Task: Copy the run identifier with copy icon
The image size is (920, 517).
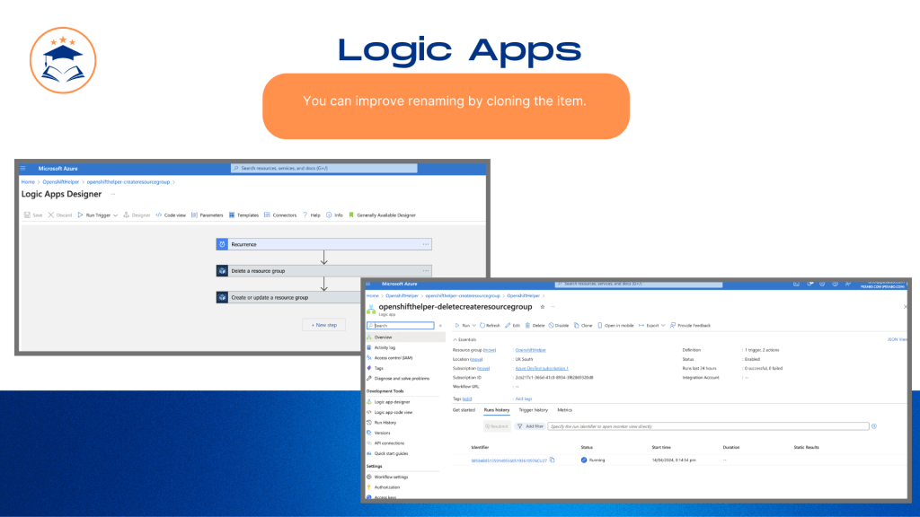Action: tap(553, 460)
